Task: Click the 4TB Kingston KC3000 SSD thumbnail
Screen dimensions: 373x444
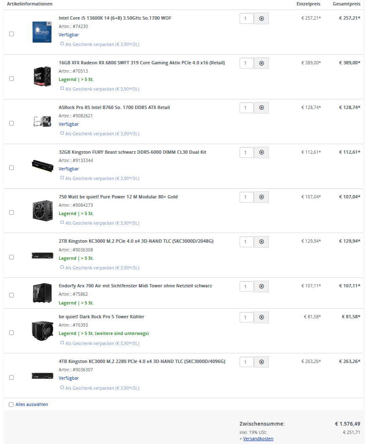Action: pos(43,376)
